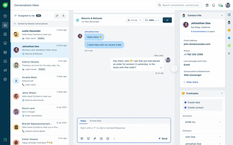This screenshot has height=145, width=233.
Task: Switch to the Reply tab
Action: [83, 121]
